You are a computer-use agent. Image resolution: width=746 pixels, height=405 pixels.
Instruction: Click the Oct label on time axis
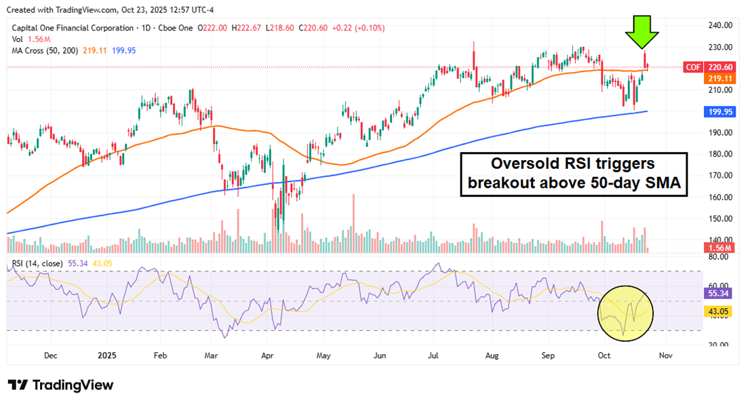[604, 355]
